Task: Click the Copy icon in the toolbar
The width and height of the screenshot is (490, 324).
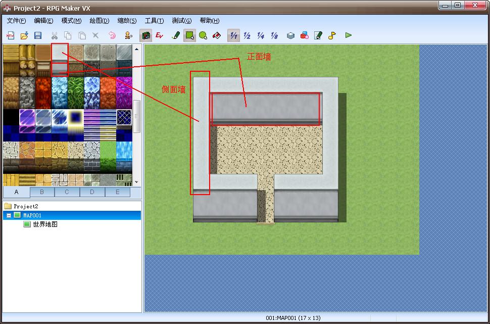Action: point(68,35)
